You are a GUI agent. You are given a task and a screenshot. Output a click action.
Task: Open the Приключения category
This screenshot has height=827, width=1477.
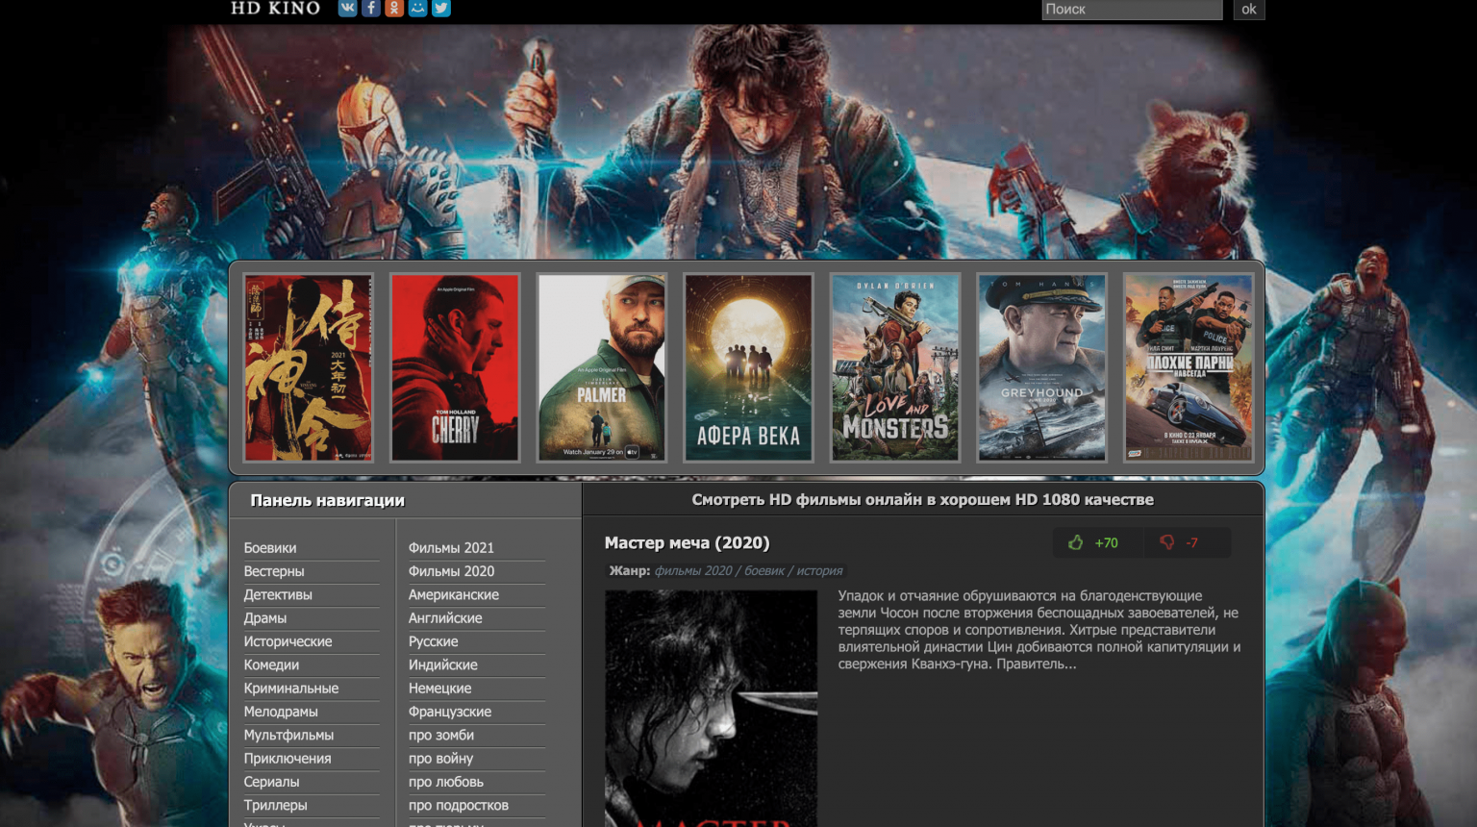click(x=288, y=758)
